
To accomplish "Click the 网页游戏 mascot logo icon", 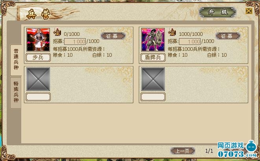I will tap(251, 146).
